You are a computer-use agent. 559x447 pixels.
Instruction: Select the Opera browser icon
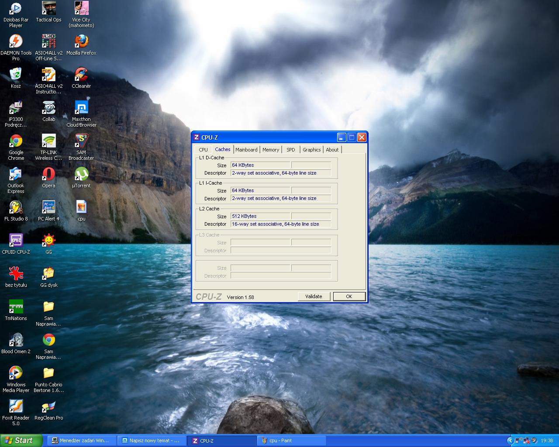48,175
